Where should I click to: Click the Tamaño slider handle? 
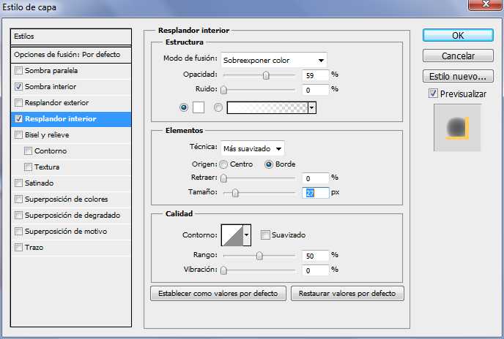point(235,193)
